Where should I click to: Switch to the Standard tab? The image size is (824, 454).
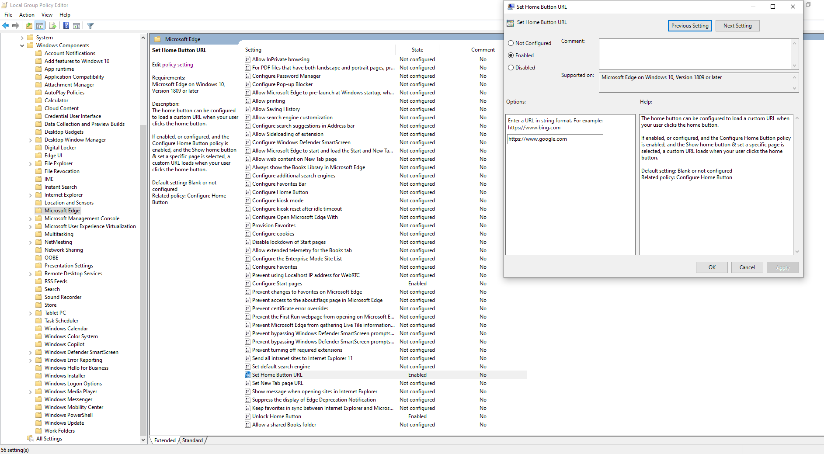192,440
